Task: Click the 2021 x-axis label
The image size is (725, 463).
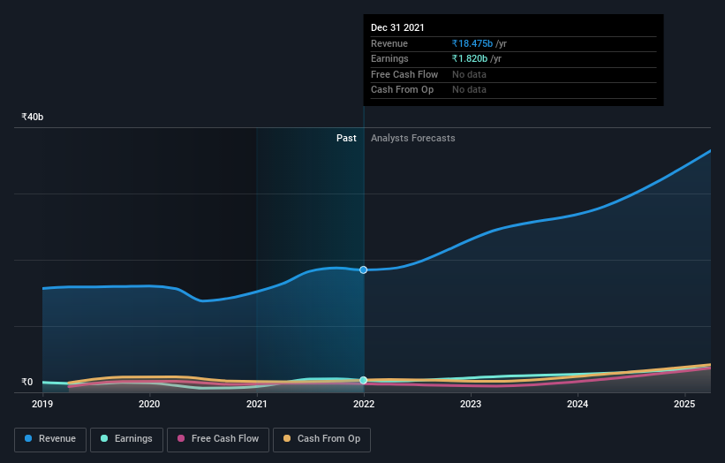Action: pyautogui.click(x=257, y=404)
